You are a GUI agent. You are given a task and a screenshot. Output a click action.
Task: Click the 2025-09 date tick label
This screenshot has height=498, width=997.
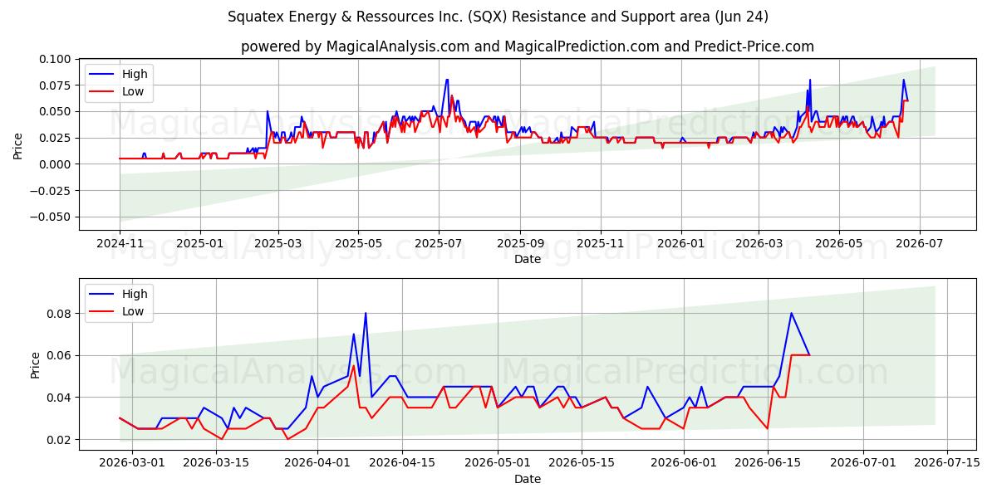520,244
